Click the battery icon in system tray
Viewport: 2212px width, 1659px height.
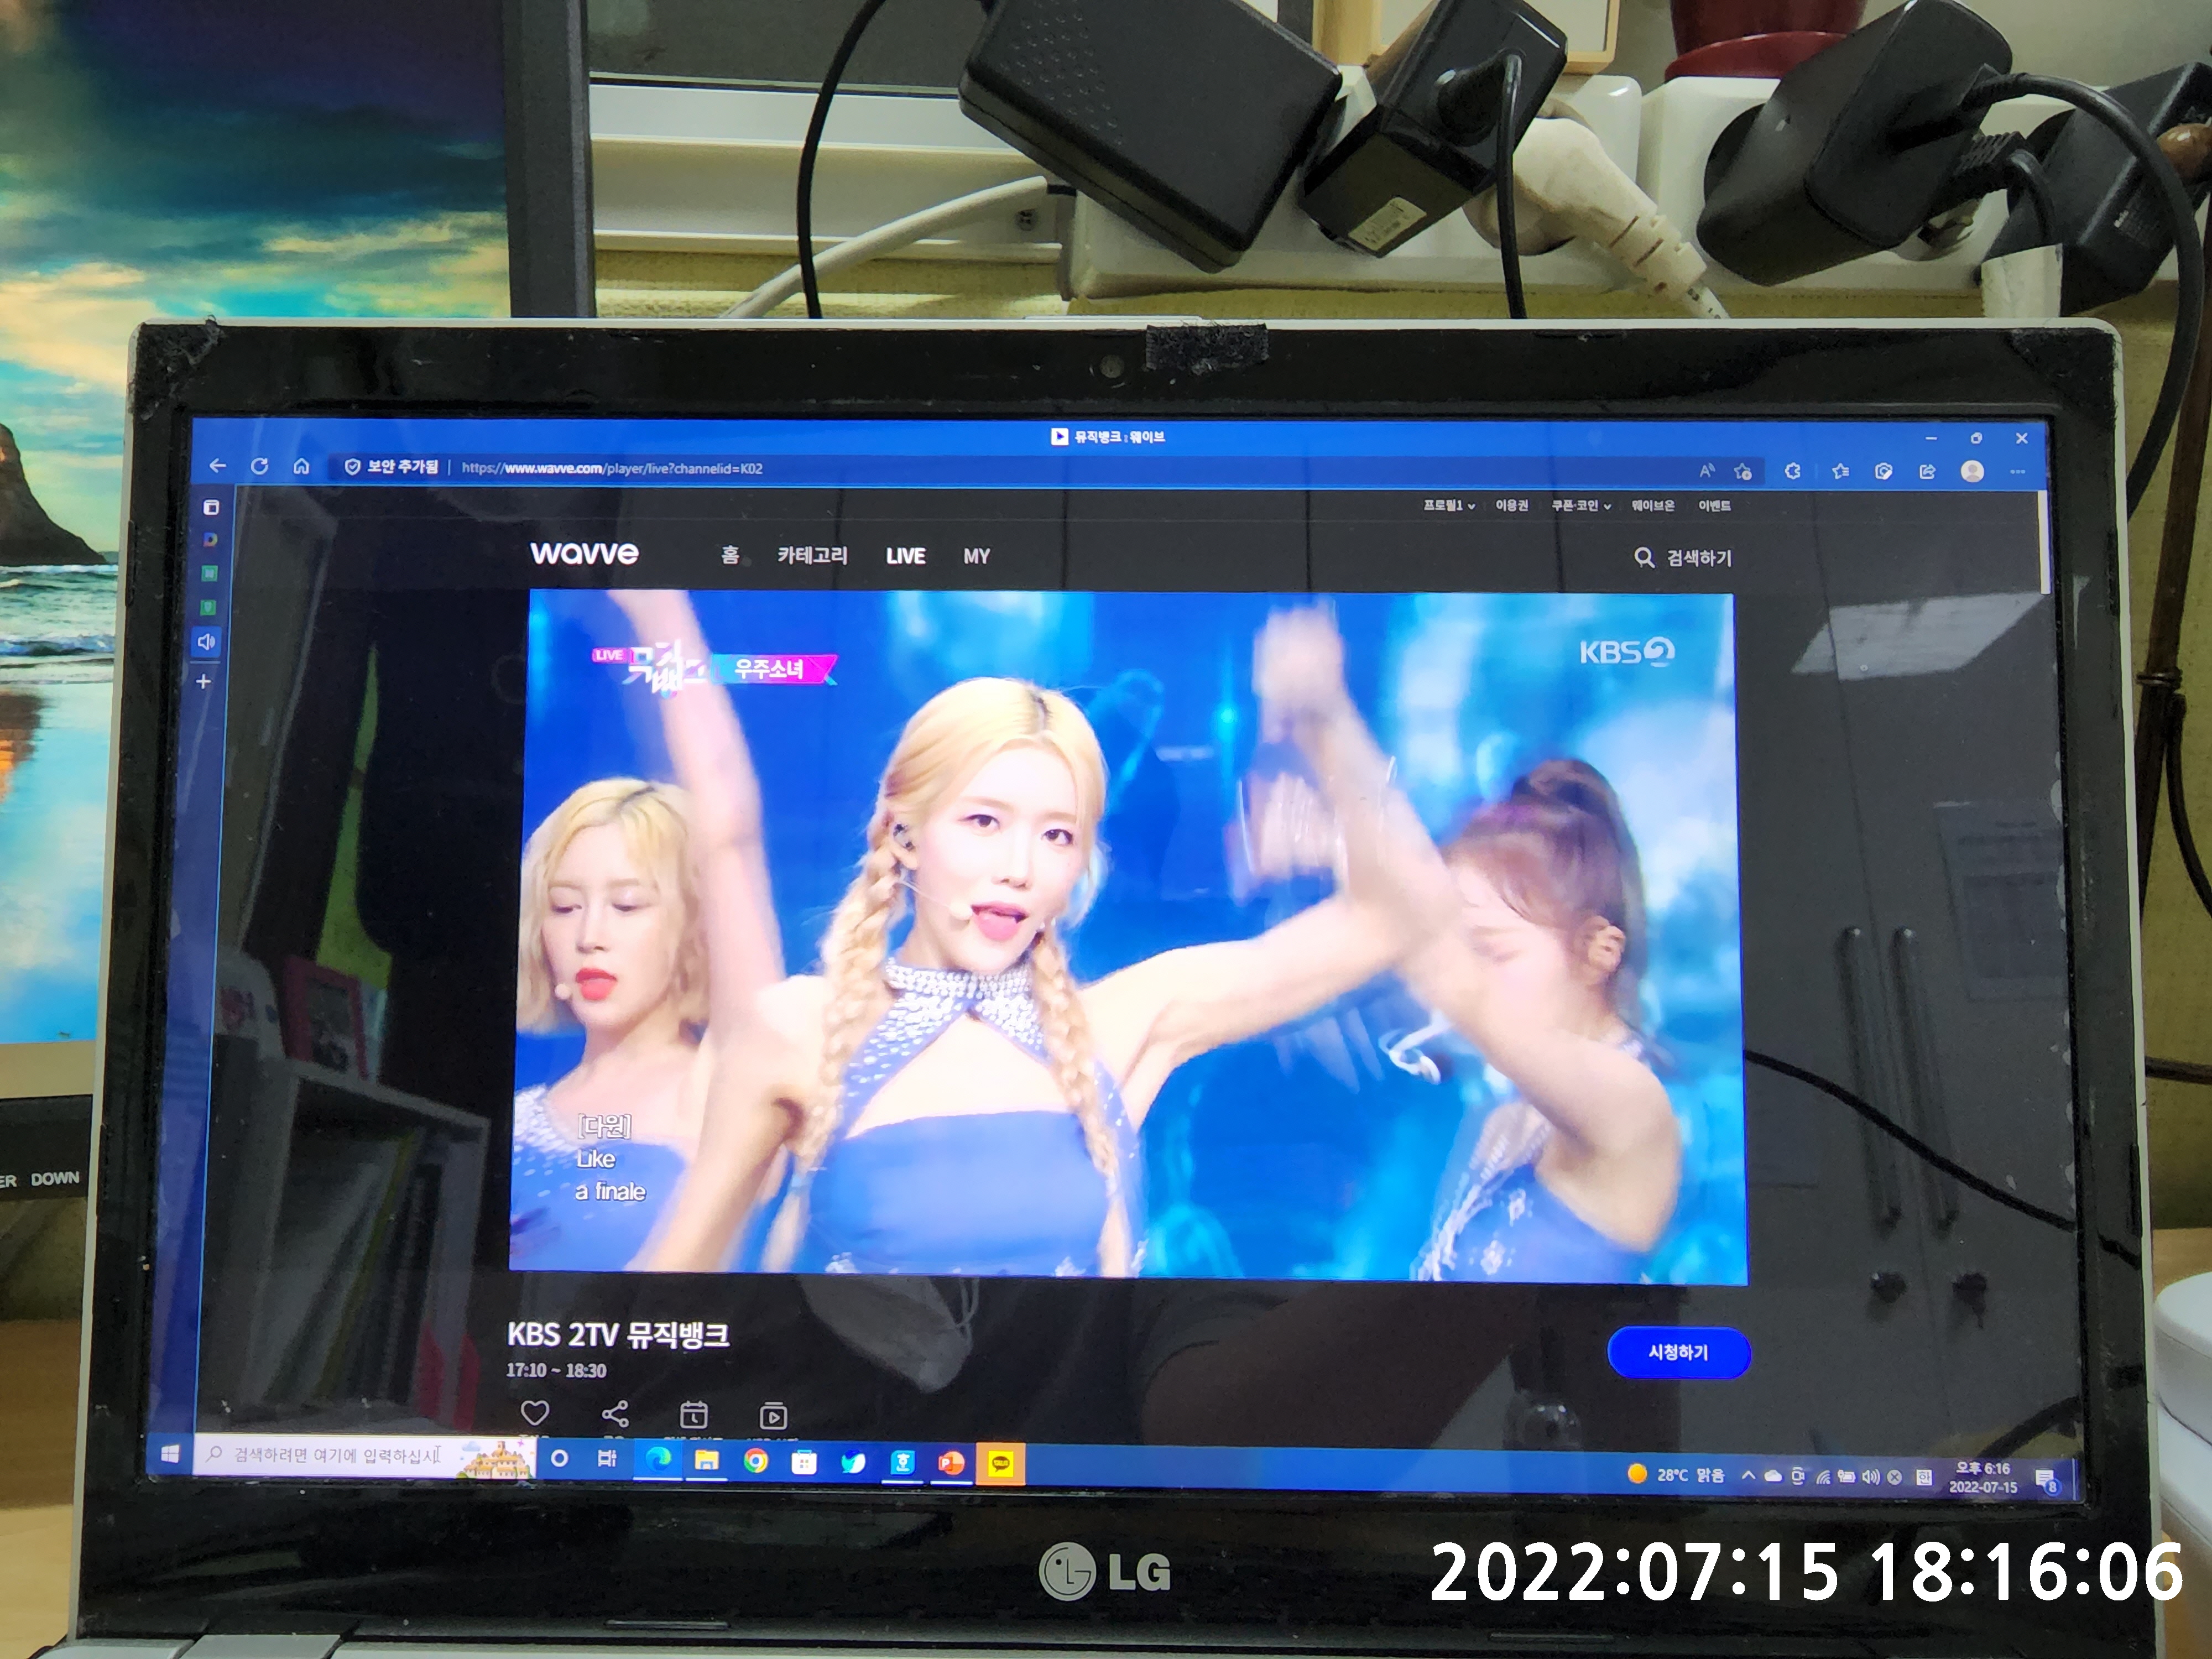tap(1846, 1477)
